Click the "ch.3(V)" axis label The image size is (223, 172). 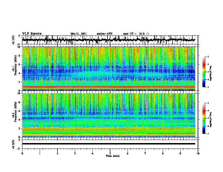14,144
